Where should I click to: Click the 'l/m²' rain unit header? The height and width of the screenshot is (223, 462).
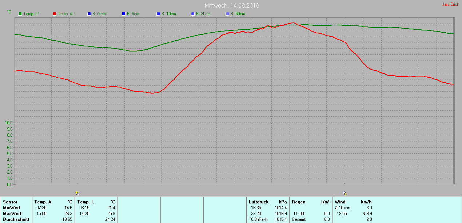326,202
